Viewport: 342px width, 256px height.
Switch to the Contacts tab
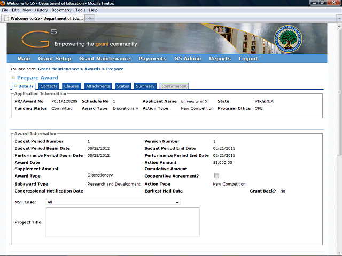point(49,86)
